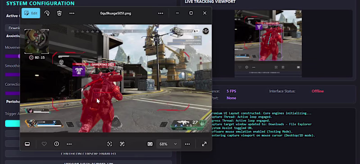Minimize the Photos window

pyautogui.click(x=177, y=13)
